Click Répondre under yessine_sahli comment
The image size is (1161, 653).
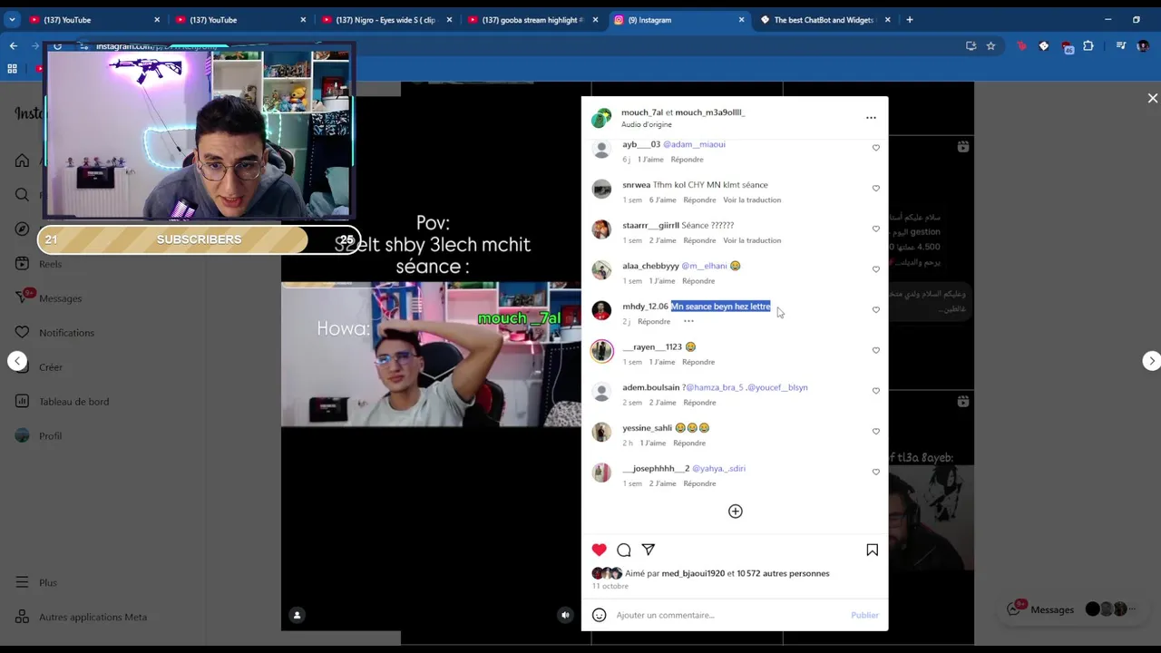pyautogui.click(x=689, y=443)
